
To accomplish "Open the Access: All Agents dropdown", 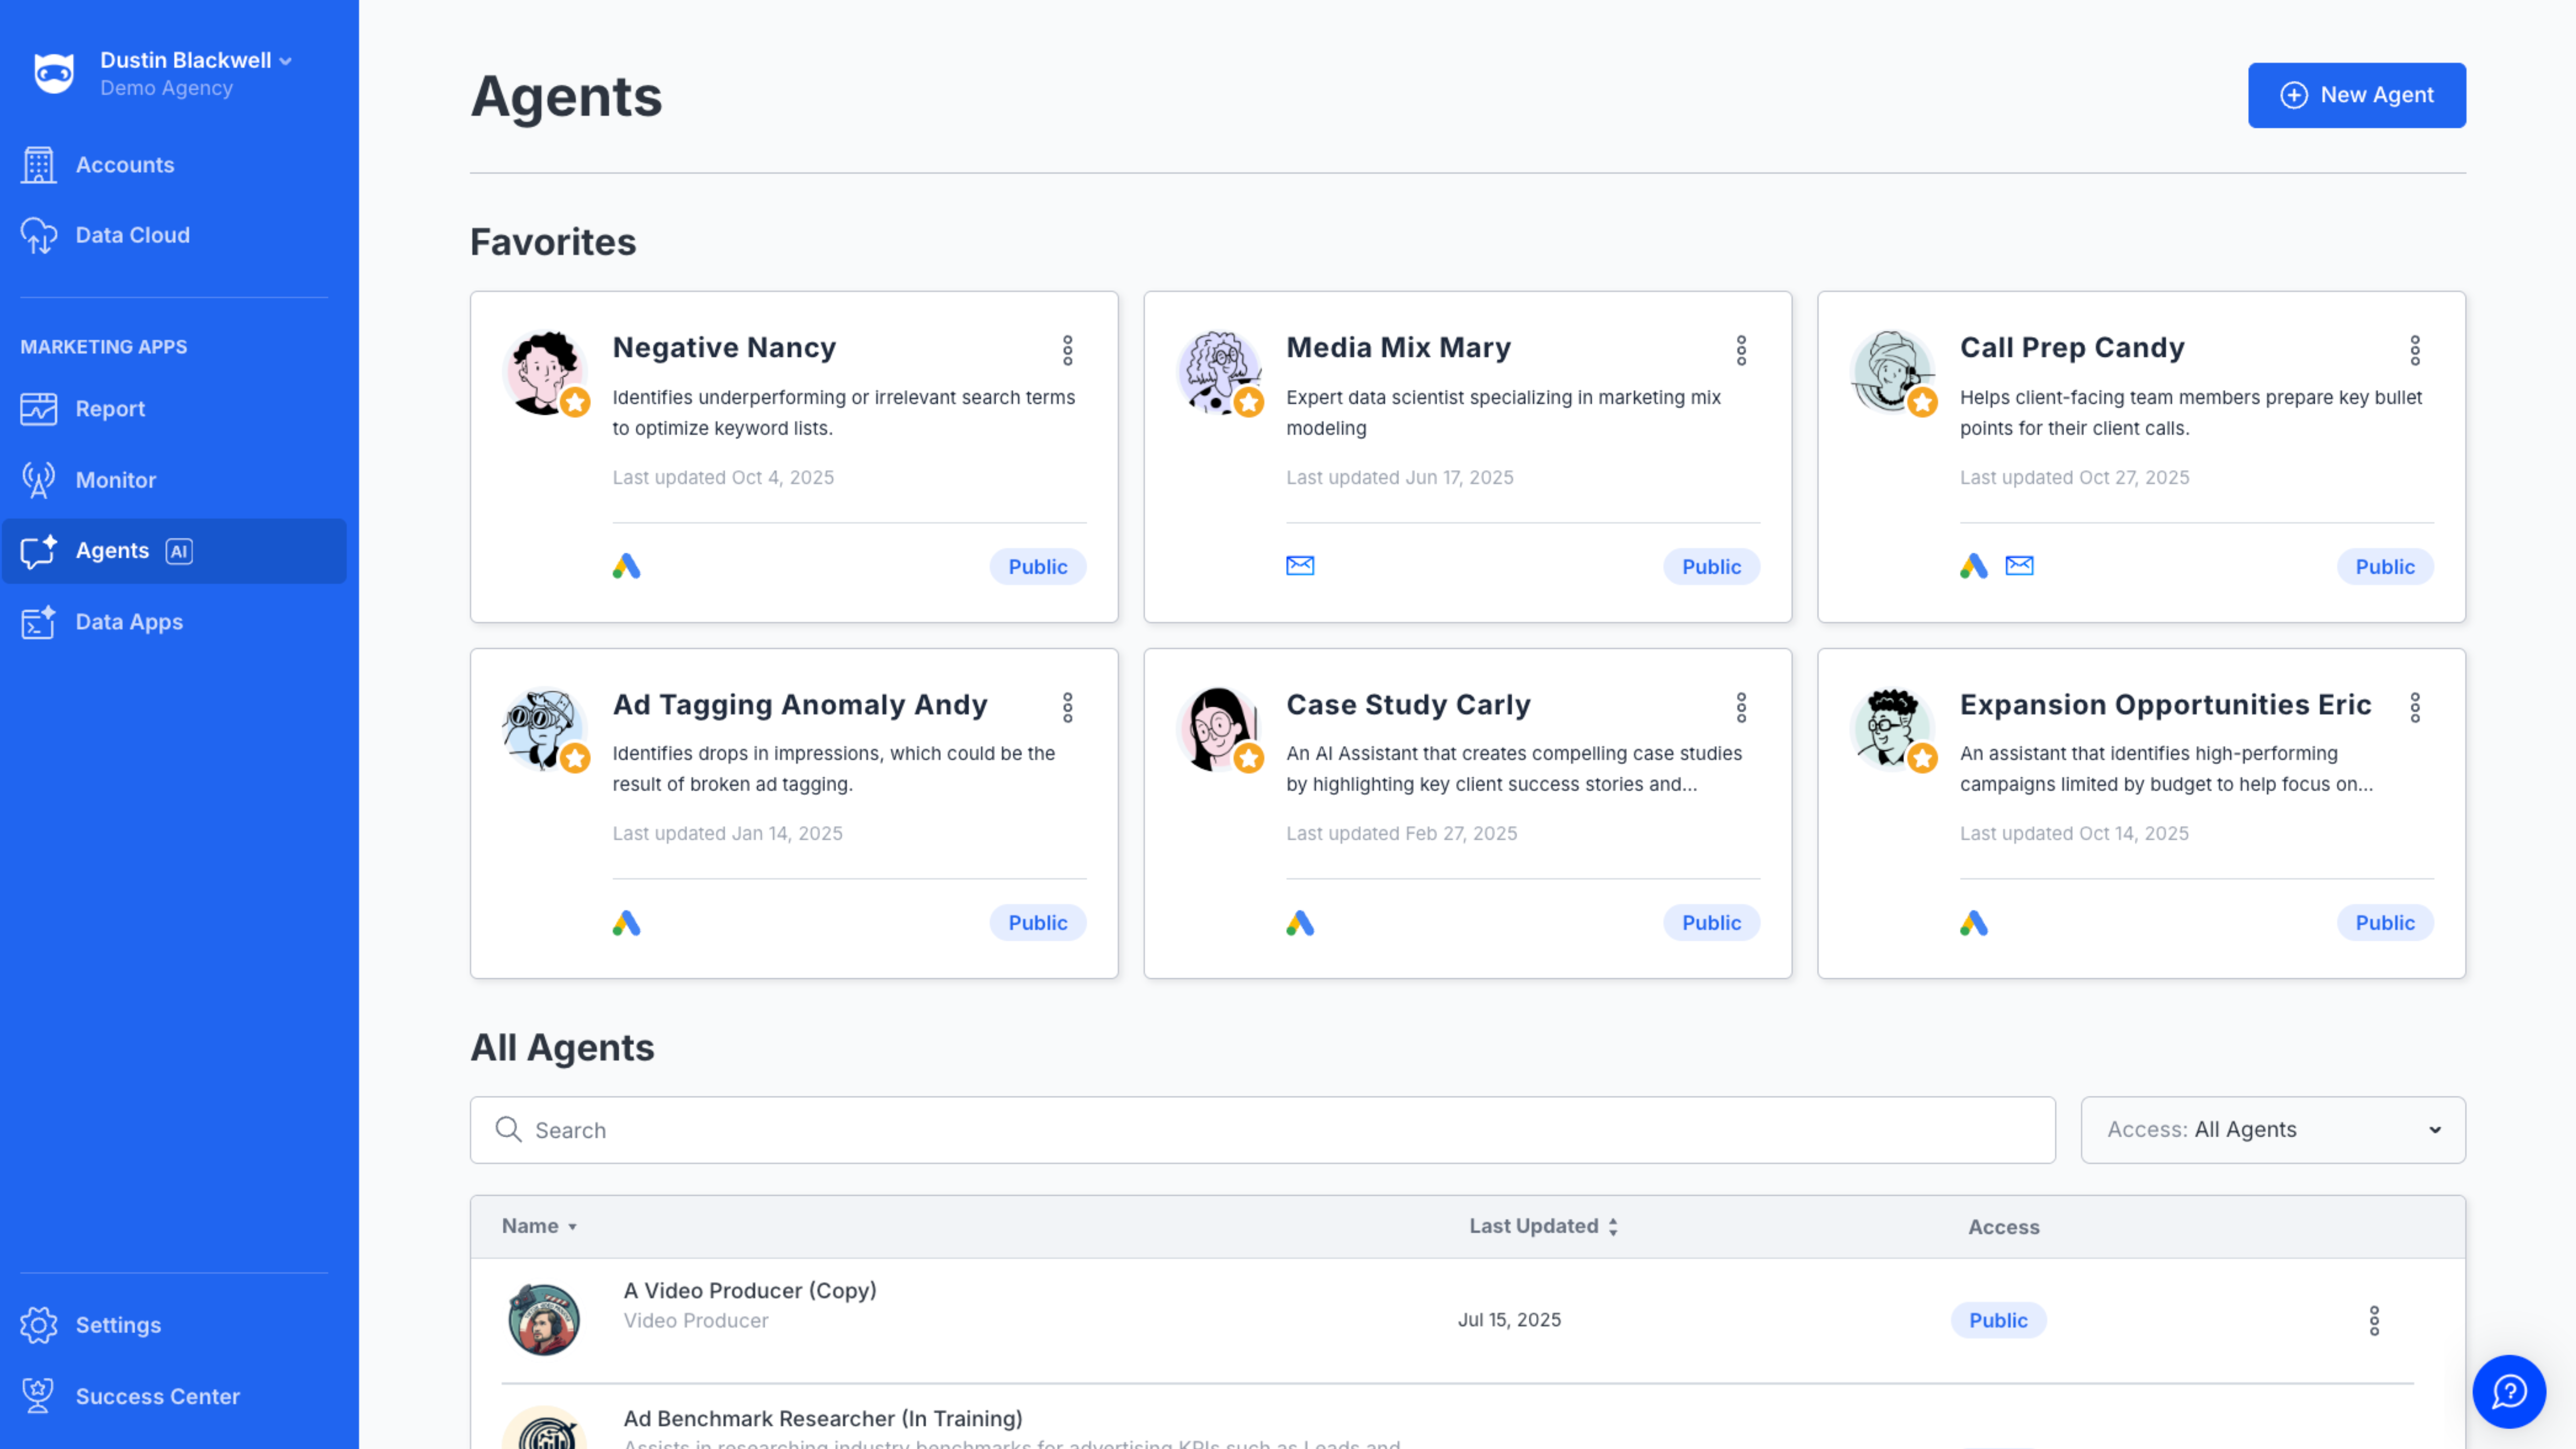I will (2272, 1129).
